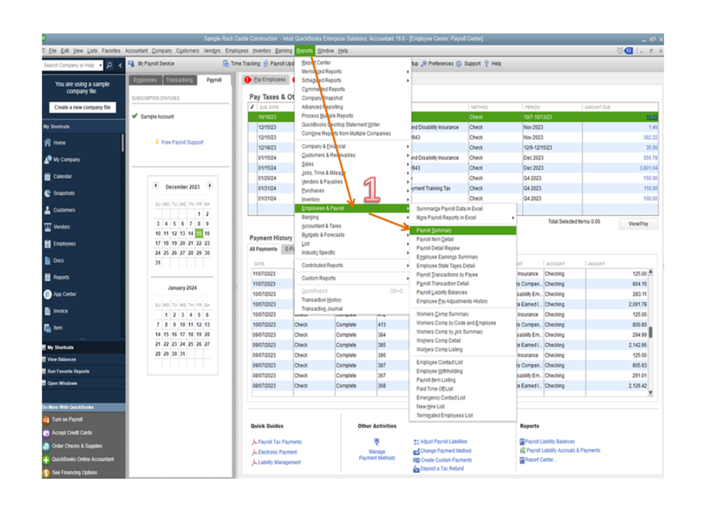Open Deposit a Tax Refund link

pyautogui.click(x=442, y=469)
